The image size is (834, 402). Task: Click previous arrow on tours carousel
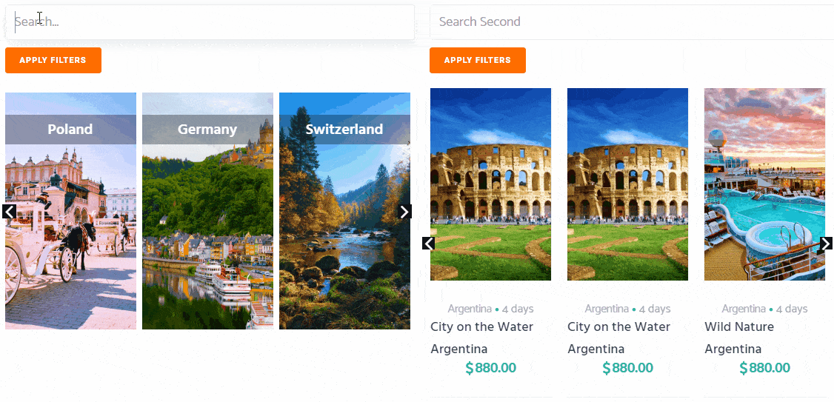click(x=429, y=244)
